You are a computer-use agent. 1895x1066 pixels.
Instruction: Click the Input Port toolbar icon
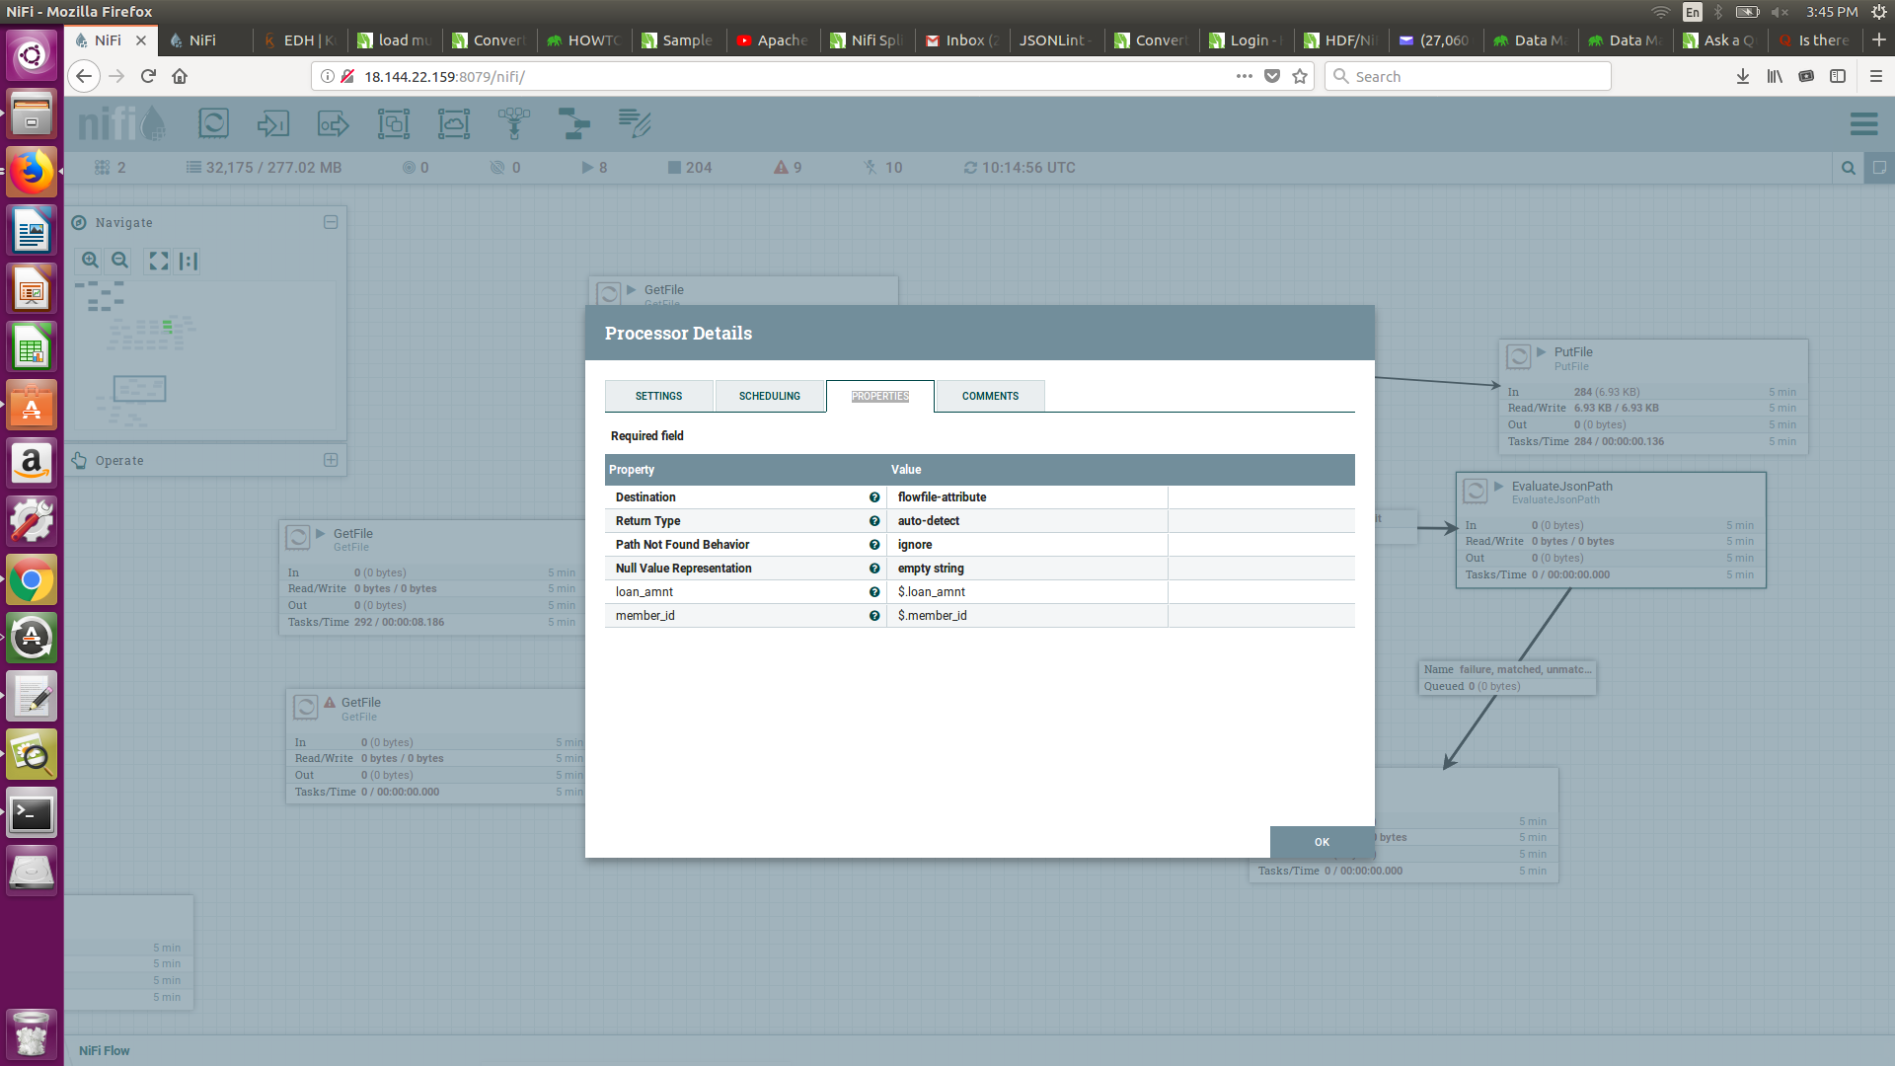(272, 123)
